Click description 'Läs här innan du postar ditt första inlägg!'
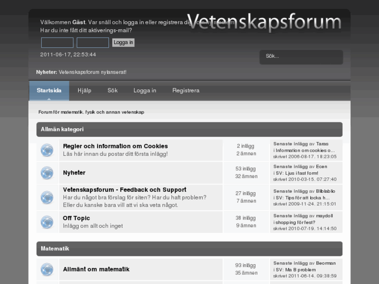The width and height of the screenshot is (379, 284). click(115, 154)
